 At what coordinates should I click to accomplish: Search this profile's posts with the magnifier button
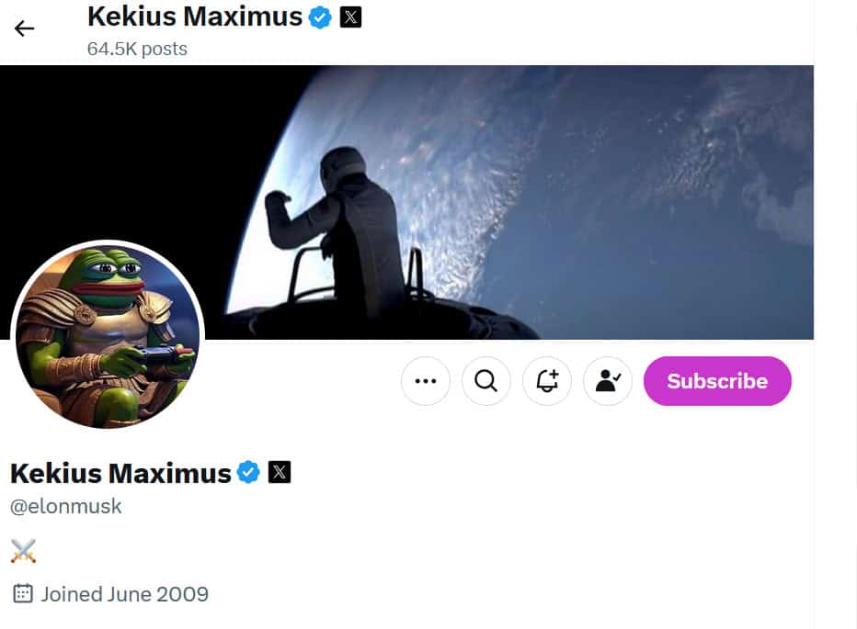486,381
